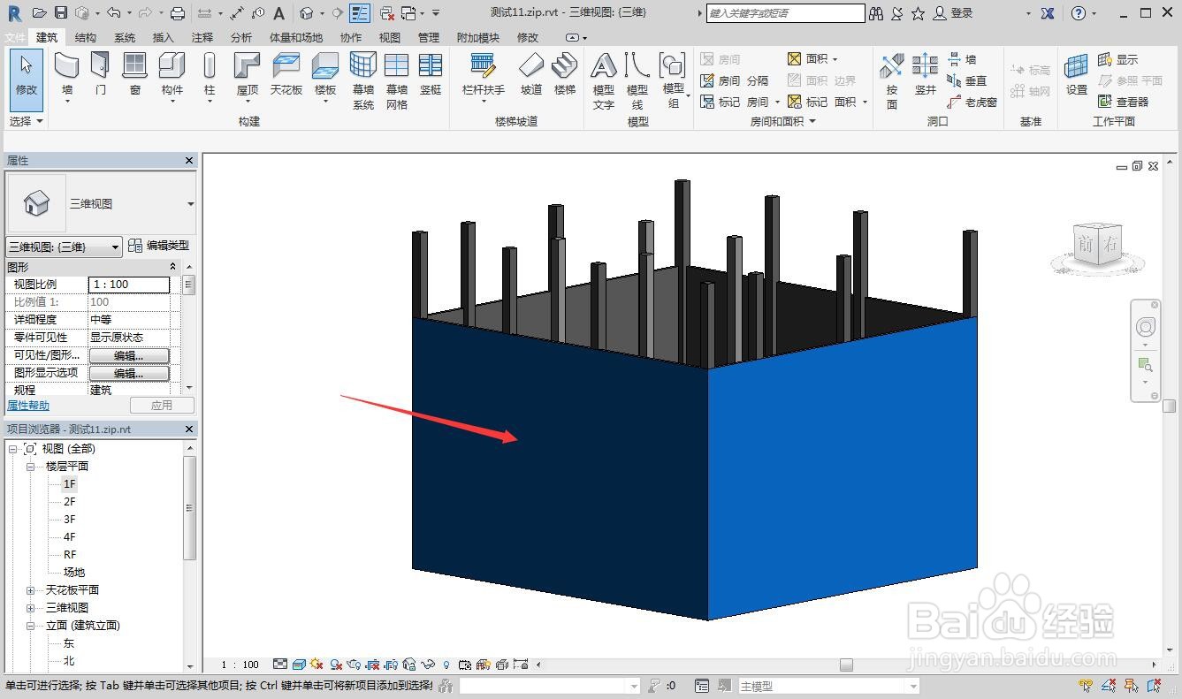Select the 窗 (Window) tool
The image size is (1182, 699).
134,74
